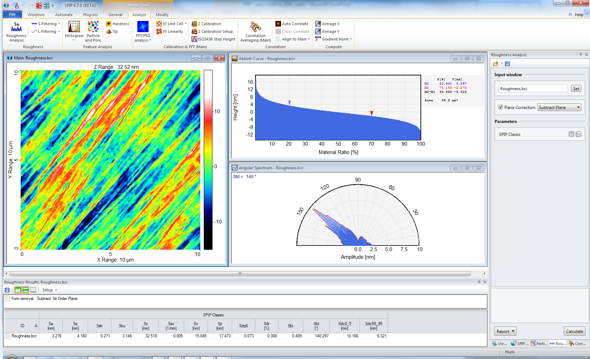Image resolution: width=590 pixels, height=359 pixels.
Task: Pin the Roughness Analysis panel
Action: click(581, 54)
